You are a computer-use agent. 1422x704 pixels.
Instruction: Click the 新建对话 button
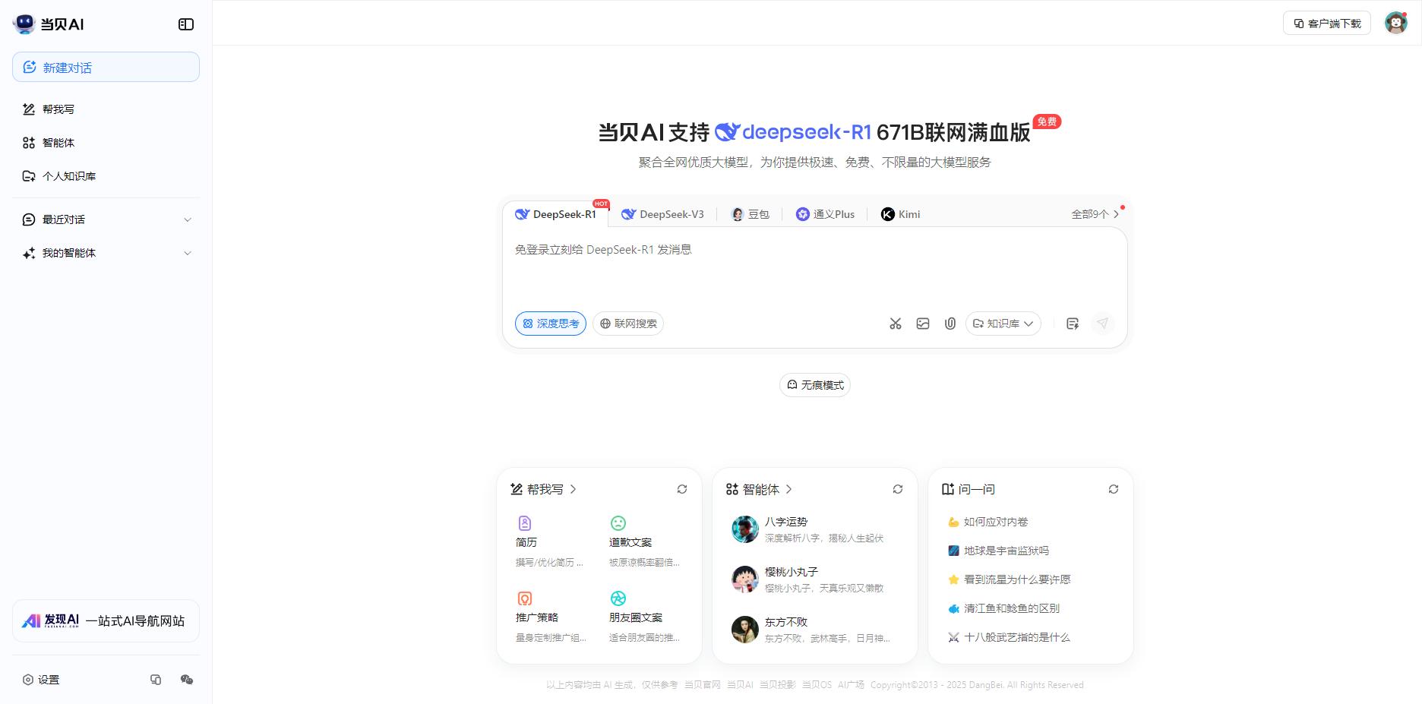(106, 67)
